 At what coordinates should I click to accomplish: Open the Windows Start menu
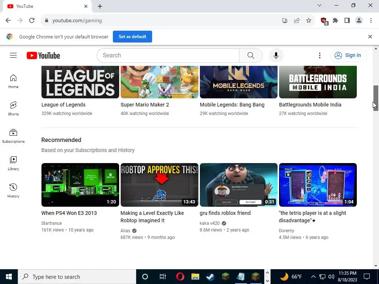coord(9,277)
